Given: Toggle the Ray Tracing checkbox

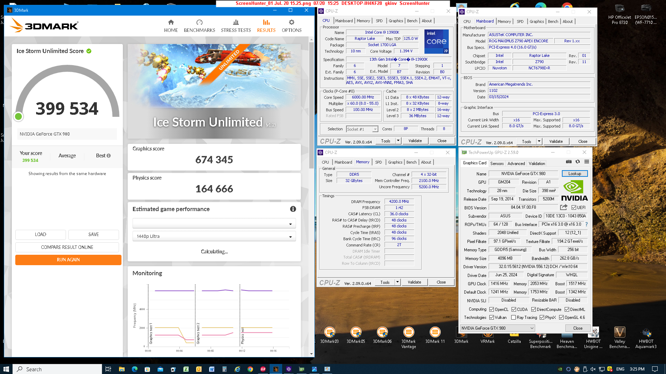Looking at the screenshot, I should coord(513,317).
